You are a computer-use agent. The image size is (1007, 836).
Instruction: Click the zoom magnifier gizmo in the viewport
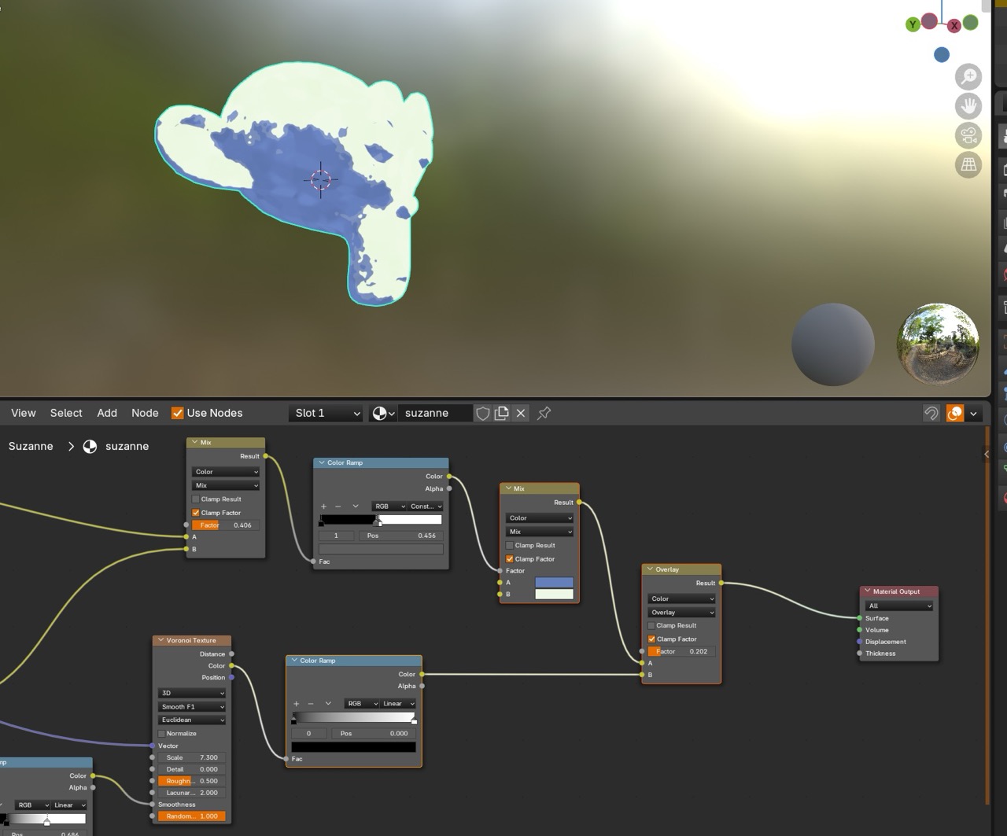pyautogui.click(x=968, y=76)
